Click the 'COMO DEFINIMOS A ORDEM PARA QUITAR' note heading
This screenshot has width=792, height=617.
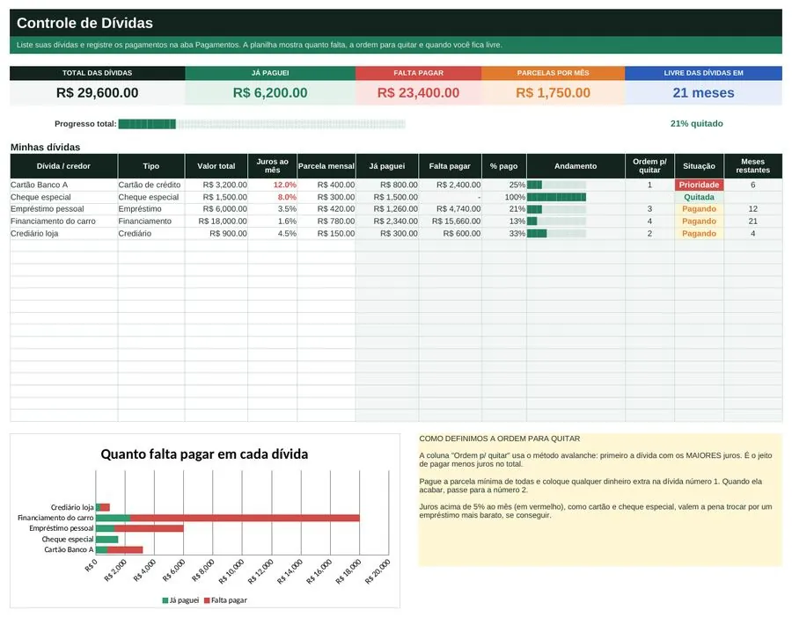(500, 439)
